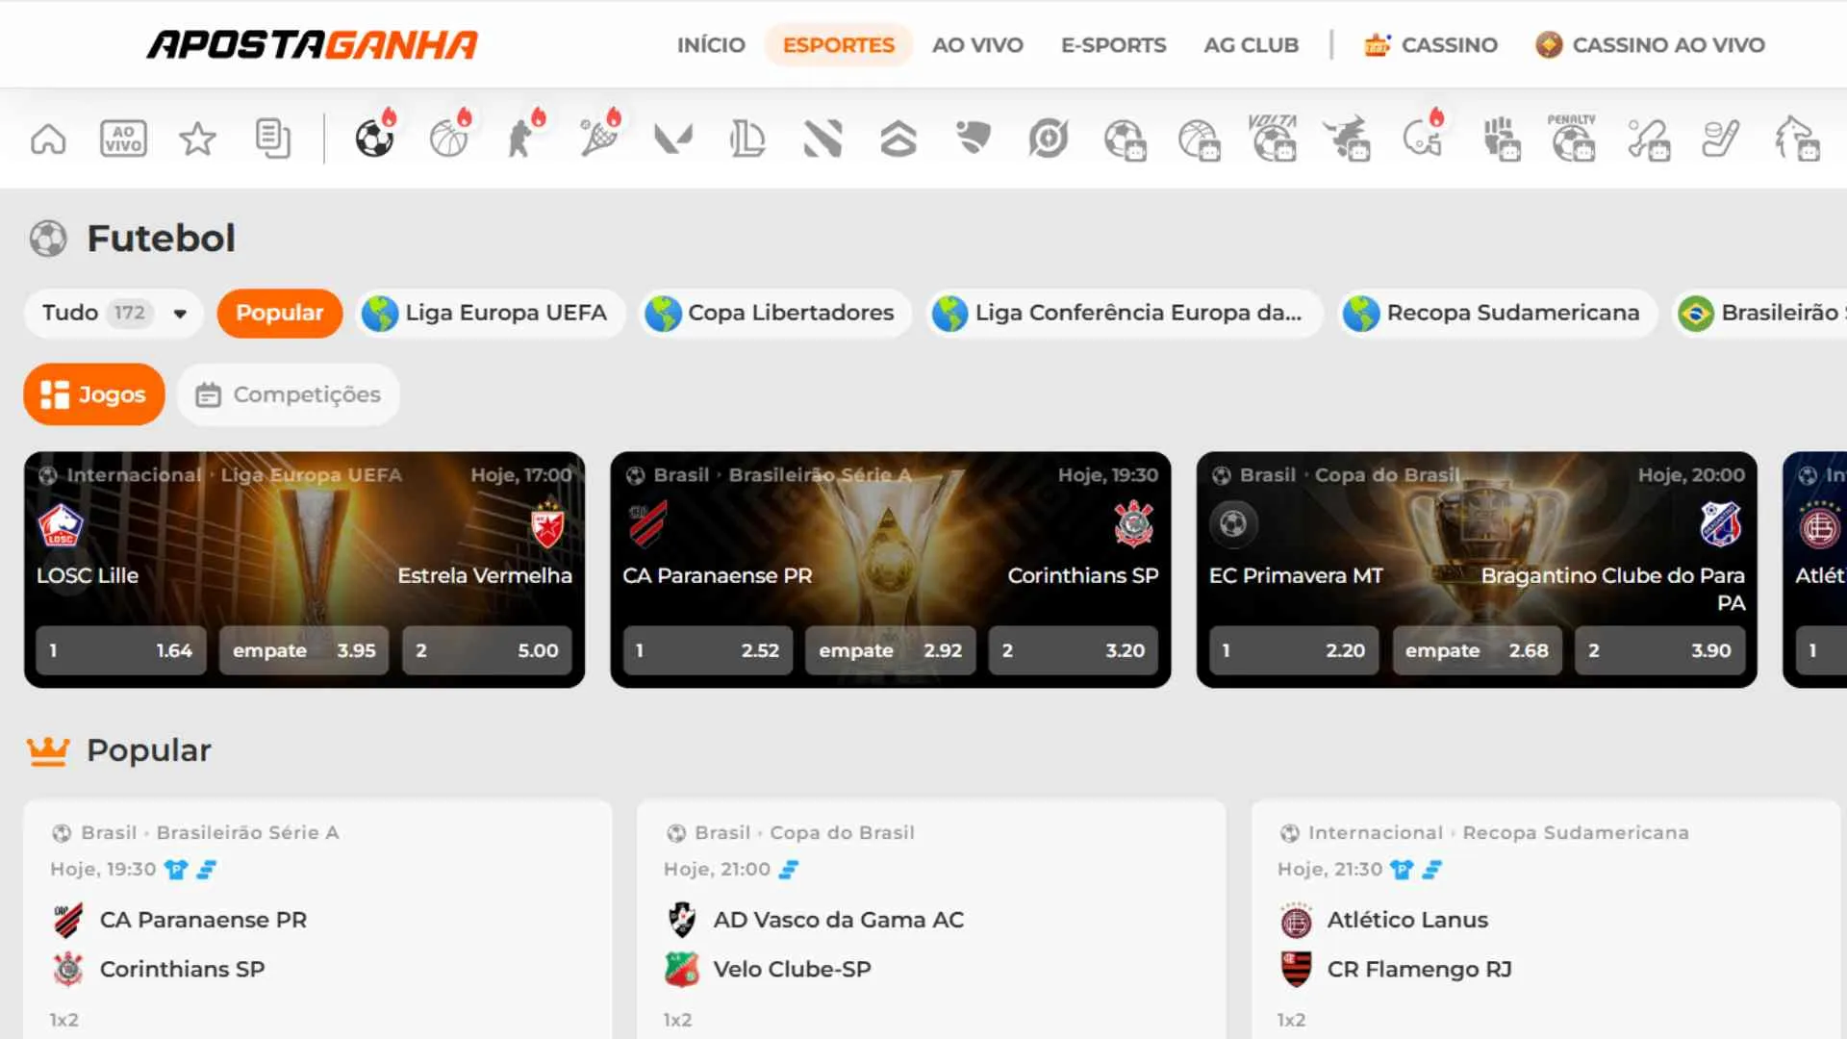Screen dimensions: 1847x1039
Task: Toggle the Popular filter pill
Action: 279,313
